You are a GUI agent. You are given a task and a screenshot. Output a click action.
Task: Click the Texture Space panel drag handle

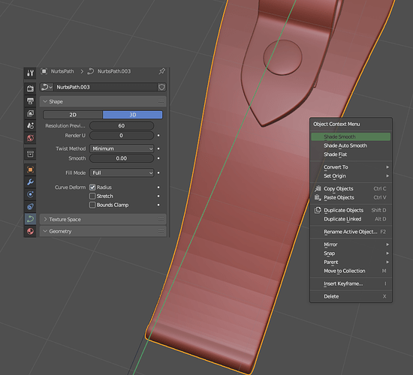coord(161,219)
